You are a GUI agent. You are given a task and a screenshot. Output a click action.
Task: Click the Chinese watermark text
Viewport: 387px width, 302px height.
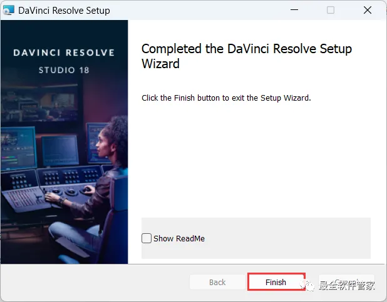pos(347,286)
